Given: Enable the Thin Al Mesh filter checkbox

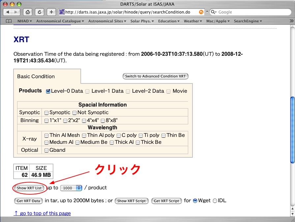Looking at the screenshot, I should tap(46, 135).
